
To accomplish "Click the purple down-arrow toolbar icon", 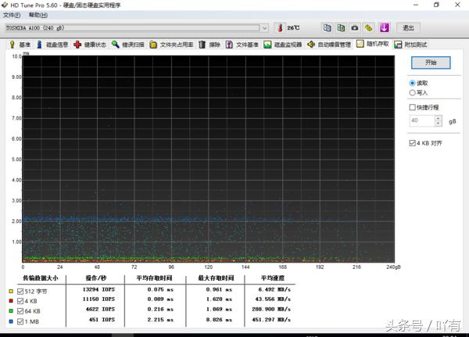I will [384, 28].
